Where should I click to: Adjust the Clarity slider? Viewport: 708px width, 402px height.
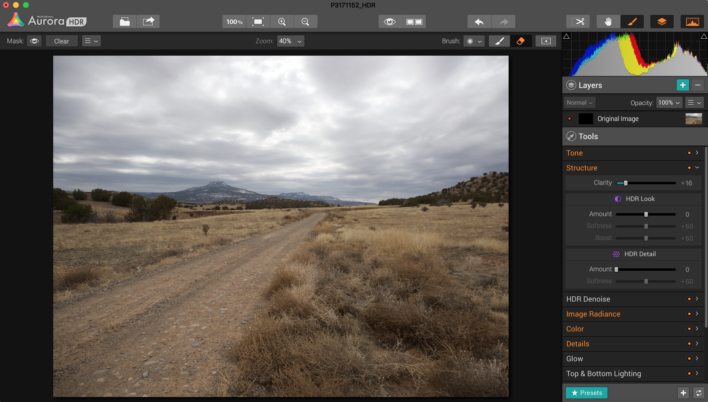(x=646, y=183)
